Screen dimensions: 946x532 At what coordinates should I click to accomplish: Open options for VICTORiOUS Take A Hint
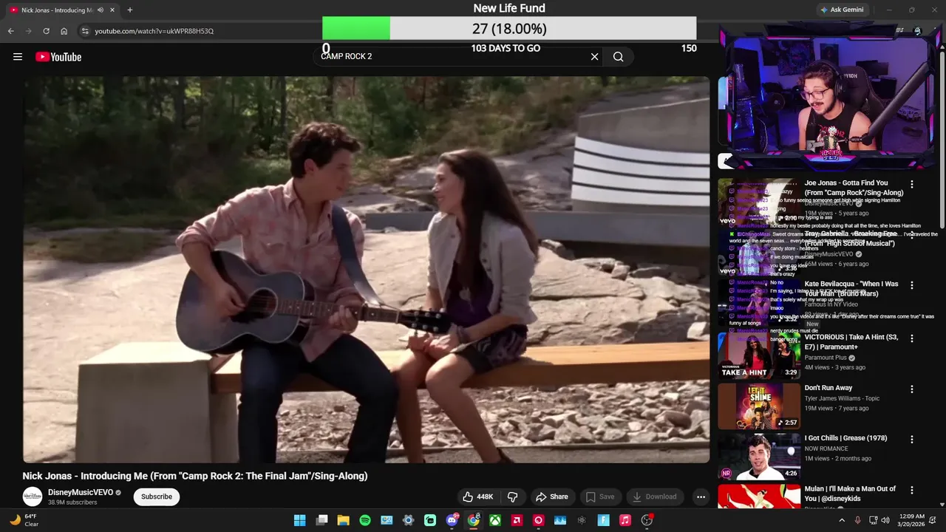coord(911,338)
